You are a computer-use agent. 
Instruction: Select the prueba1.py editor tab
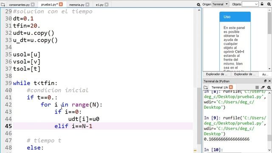point(49,5)
